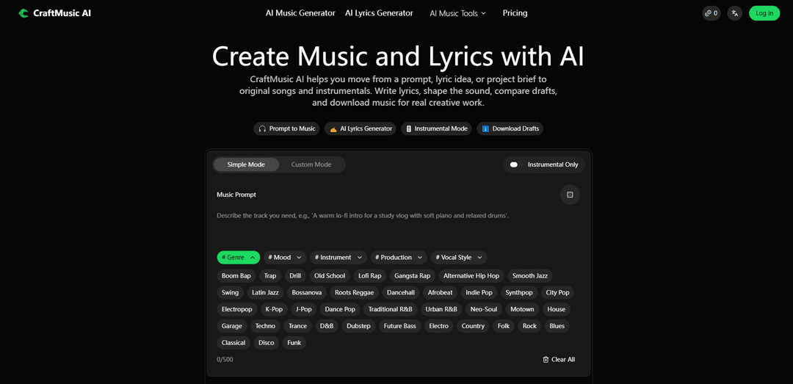Select the Dubstep genre tag
This screenshot has width=793, height=384.
point(358,326)
